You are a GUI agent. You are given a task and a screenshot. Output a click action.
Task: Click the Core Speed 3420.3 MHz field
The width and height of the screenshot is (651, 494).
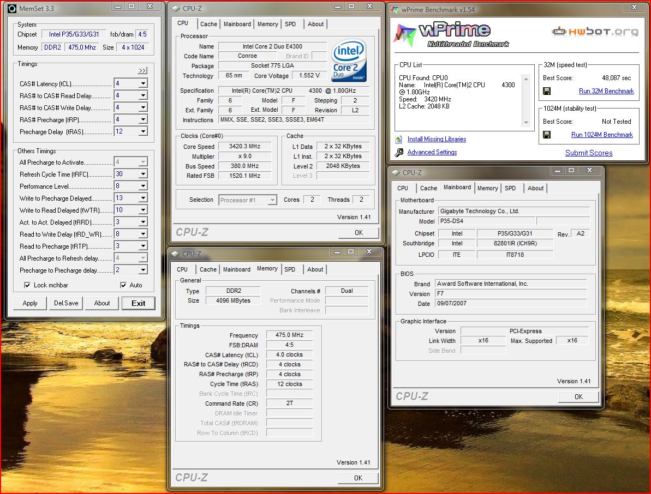click(x=245, y=147)
